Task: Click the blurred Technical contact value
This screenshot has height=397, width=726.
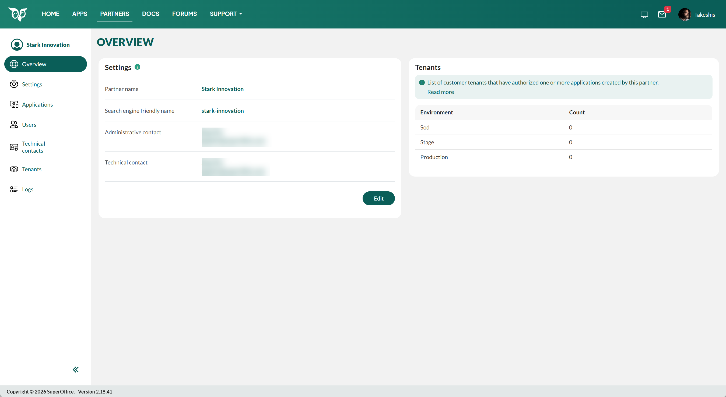Action: point(236,167)
